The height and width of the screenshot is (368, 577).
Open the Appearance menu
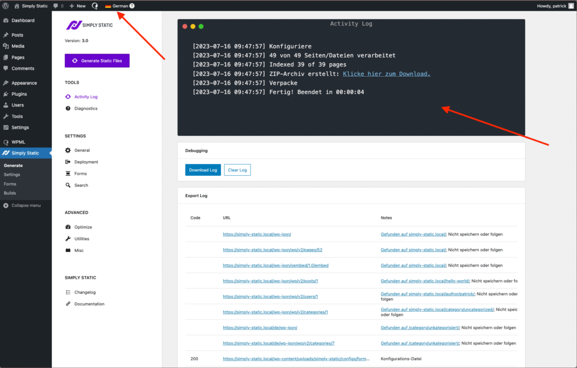tap(24, 83)
